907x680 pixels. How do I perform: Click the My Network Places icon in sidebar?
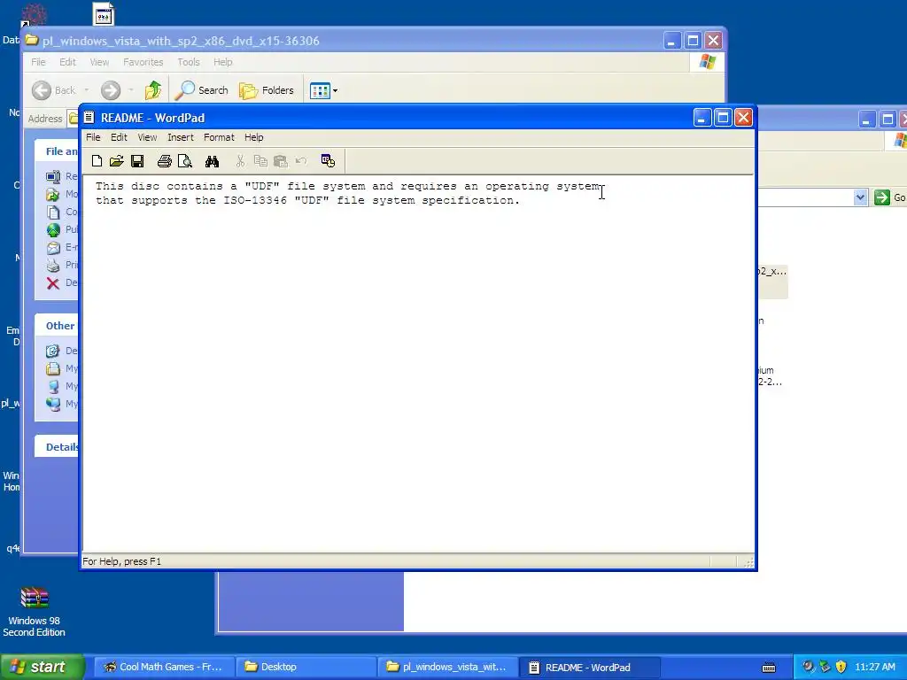52,404
